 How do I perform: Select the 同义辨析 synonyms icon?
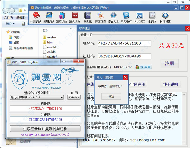126,16
